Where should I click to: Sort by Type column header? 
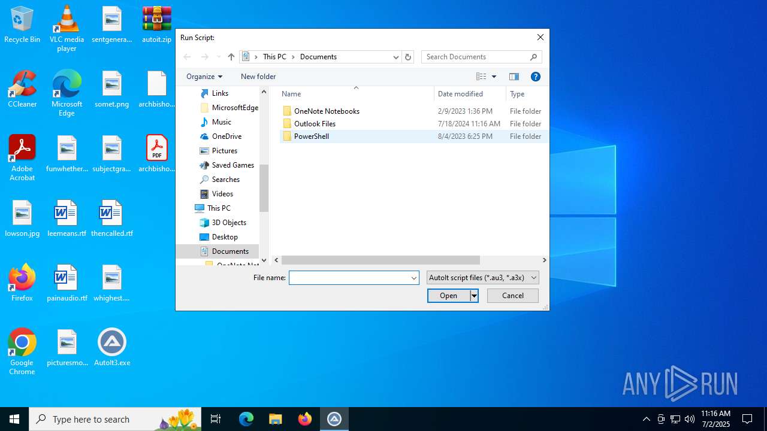527,94
